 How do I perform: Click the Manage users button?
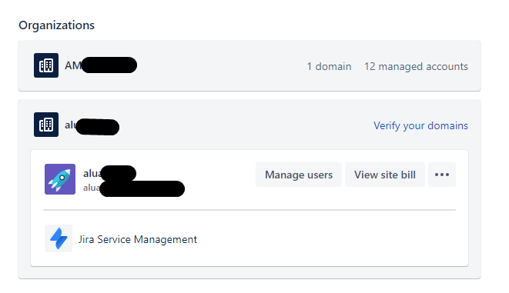click(x=299, y=175)
